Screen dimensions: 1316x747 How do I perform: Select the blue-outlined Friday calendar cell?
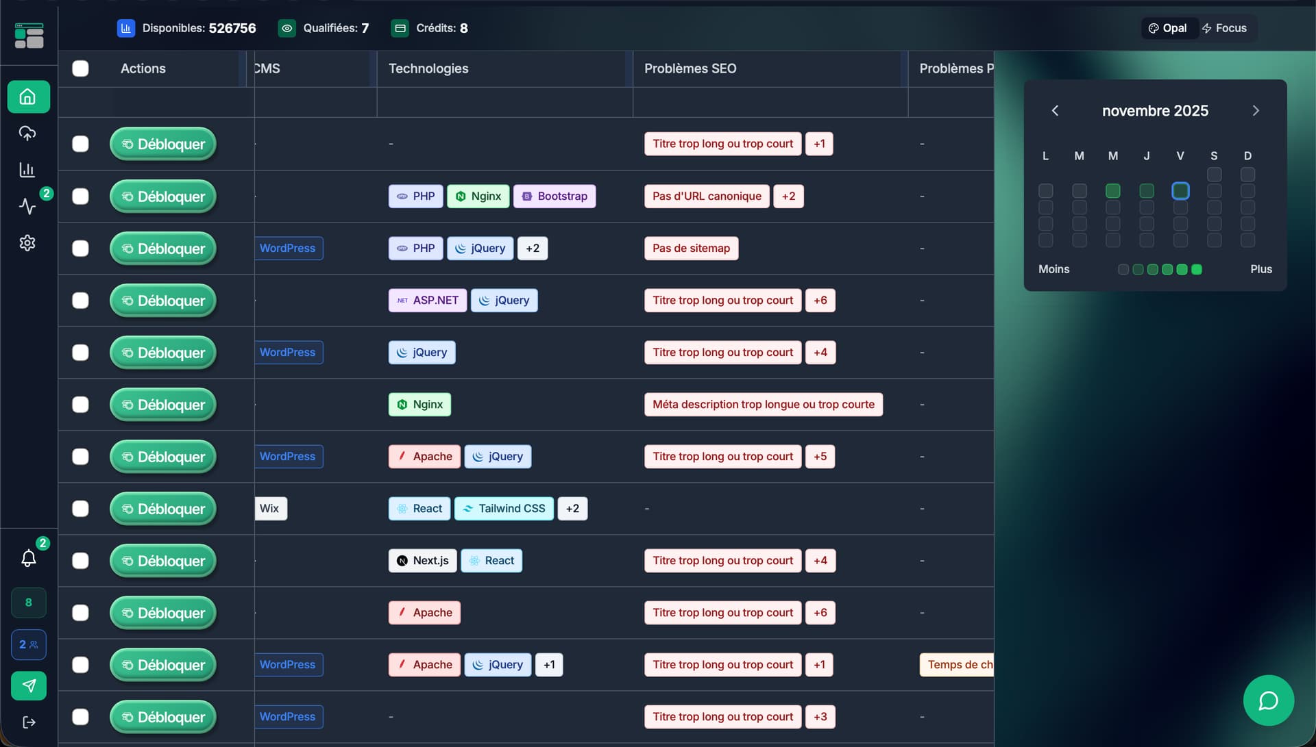click(1180, 191)
